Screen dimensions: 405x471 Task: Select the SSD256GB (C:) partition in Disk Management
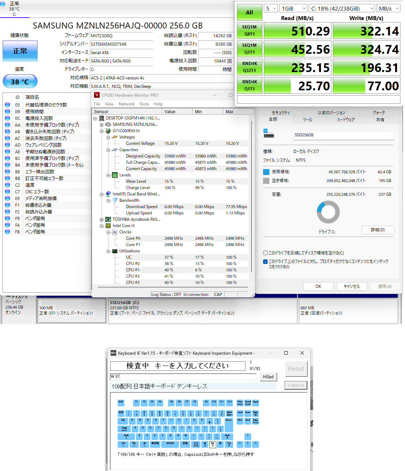pos(202,311)
